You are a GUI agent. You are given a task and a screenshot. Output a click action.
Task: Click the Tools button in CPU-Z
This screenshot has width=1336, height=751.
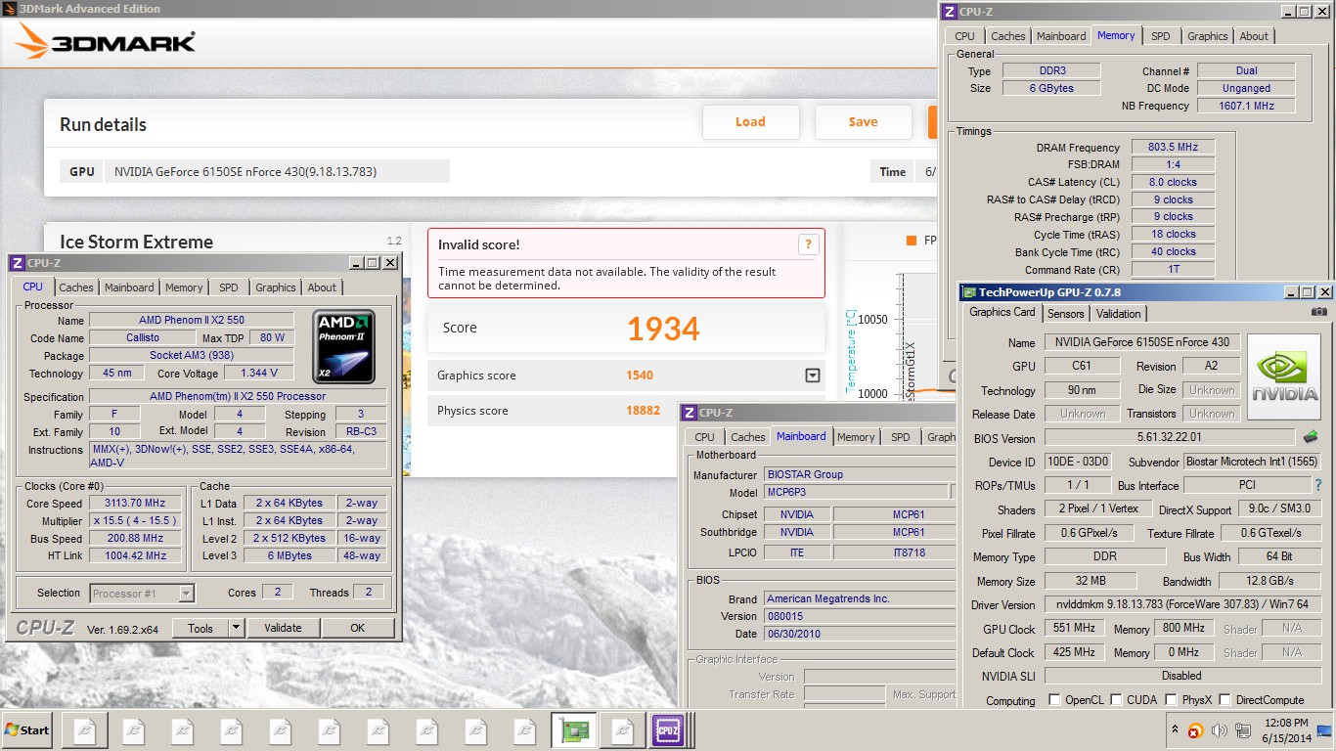click(200, 629)
